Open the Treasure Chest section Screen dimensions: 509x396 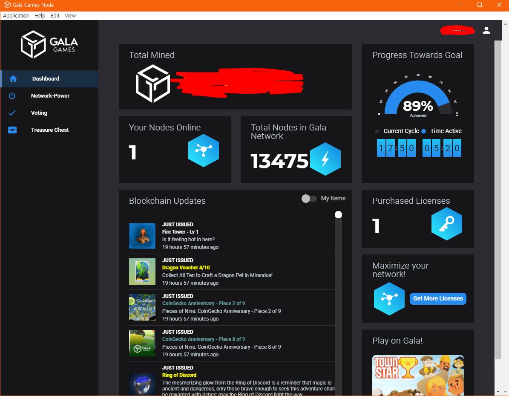point(49,130)
